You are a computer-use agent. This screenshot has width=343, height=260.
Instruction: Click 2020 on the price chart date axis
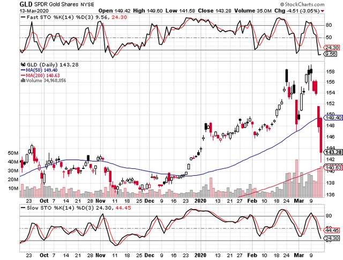pyautogui.click(x=200, y=201)
